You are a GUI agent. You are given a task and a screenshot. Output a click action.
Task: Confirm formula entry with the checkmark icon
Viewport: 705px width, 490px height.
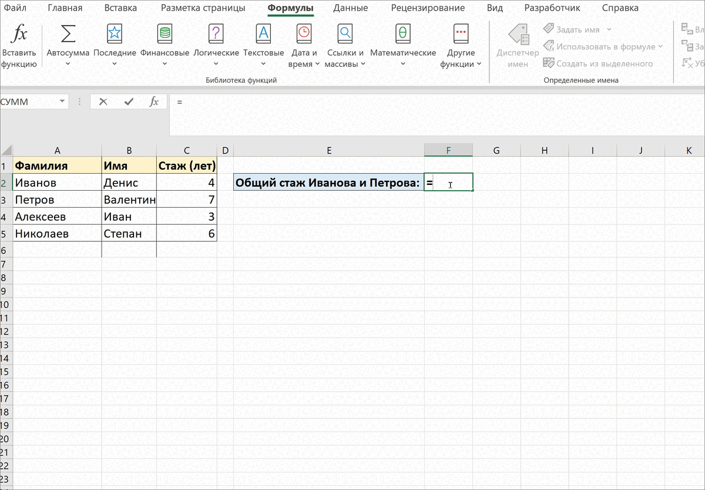(129, 102)
